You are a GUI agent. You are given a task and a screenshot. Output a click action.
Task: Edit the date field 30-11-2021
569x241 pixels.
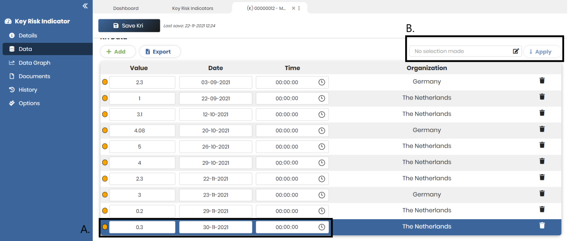pyautogui.click(x=215, y=227)
